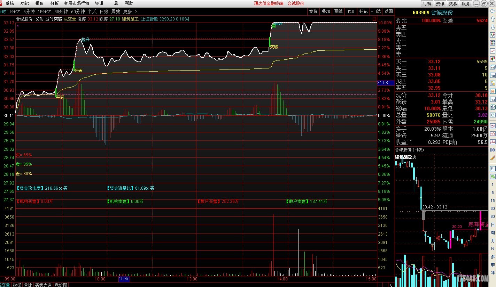
Task: Switch to 60分钟 period tab
Action: 78,11
